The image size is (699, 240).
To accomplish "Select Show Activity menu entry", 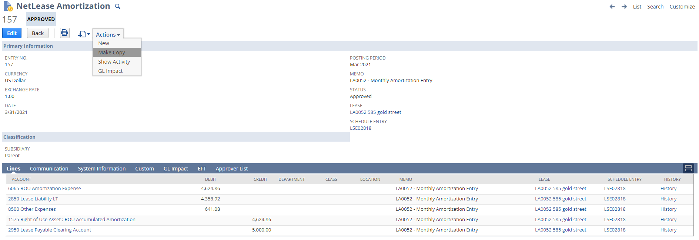I will pos(114,62).
